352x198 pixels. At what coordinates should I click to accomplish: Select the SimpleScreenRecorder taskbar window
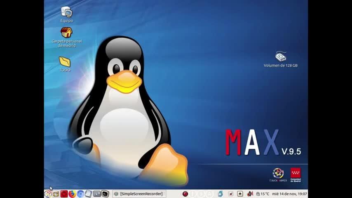tap(139, 194)
